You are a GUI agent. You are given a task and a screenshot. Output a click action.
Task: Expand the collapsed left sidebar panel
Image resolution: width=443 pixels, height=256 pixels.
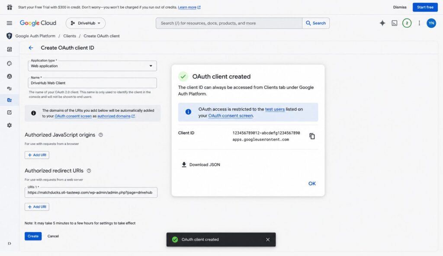click(10, 243)
